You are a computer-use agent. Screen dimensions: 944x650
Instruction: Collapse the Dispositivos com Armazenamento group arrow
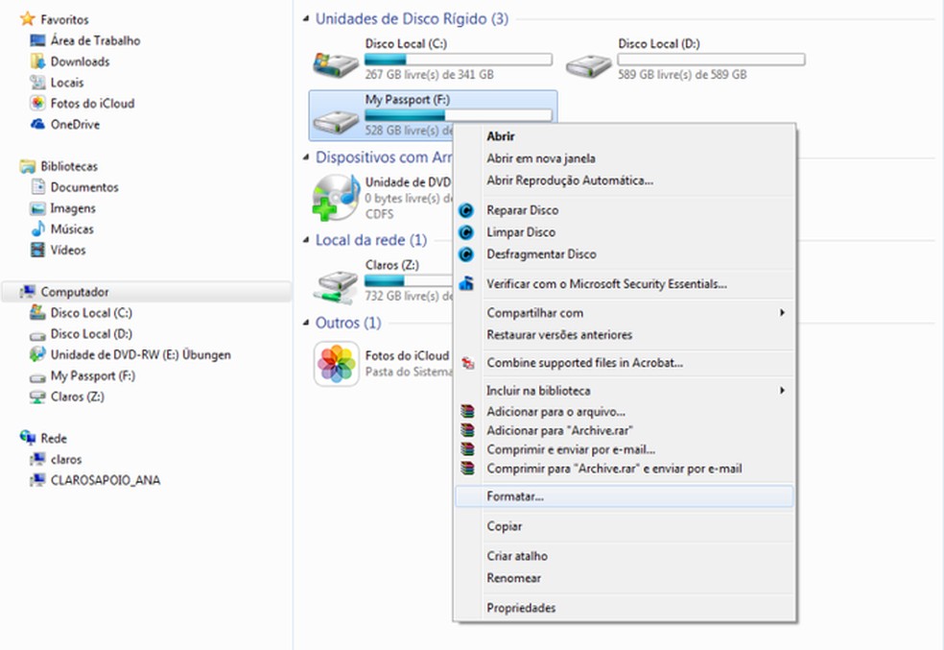305,157
